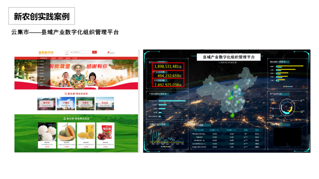Open the 竹山馆 pavilion card
Viewport: 319px width, 179px height.
click(x=105, y=104)
